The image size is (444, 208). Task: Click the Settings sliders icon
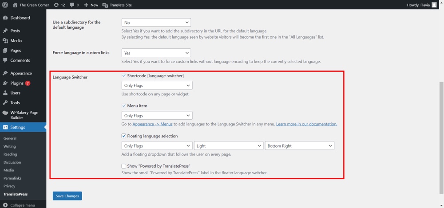coord(5,127)
